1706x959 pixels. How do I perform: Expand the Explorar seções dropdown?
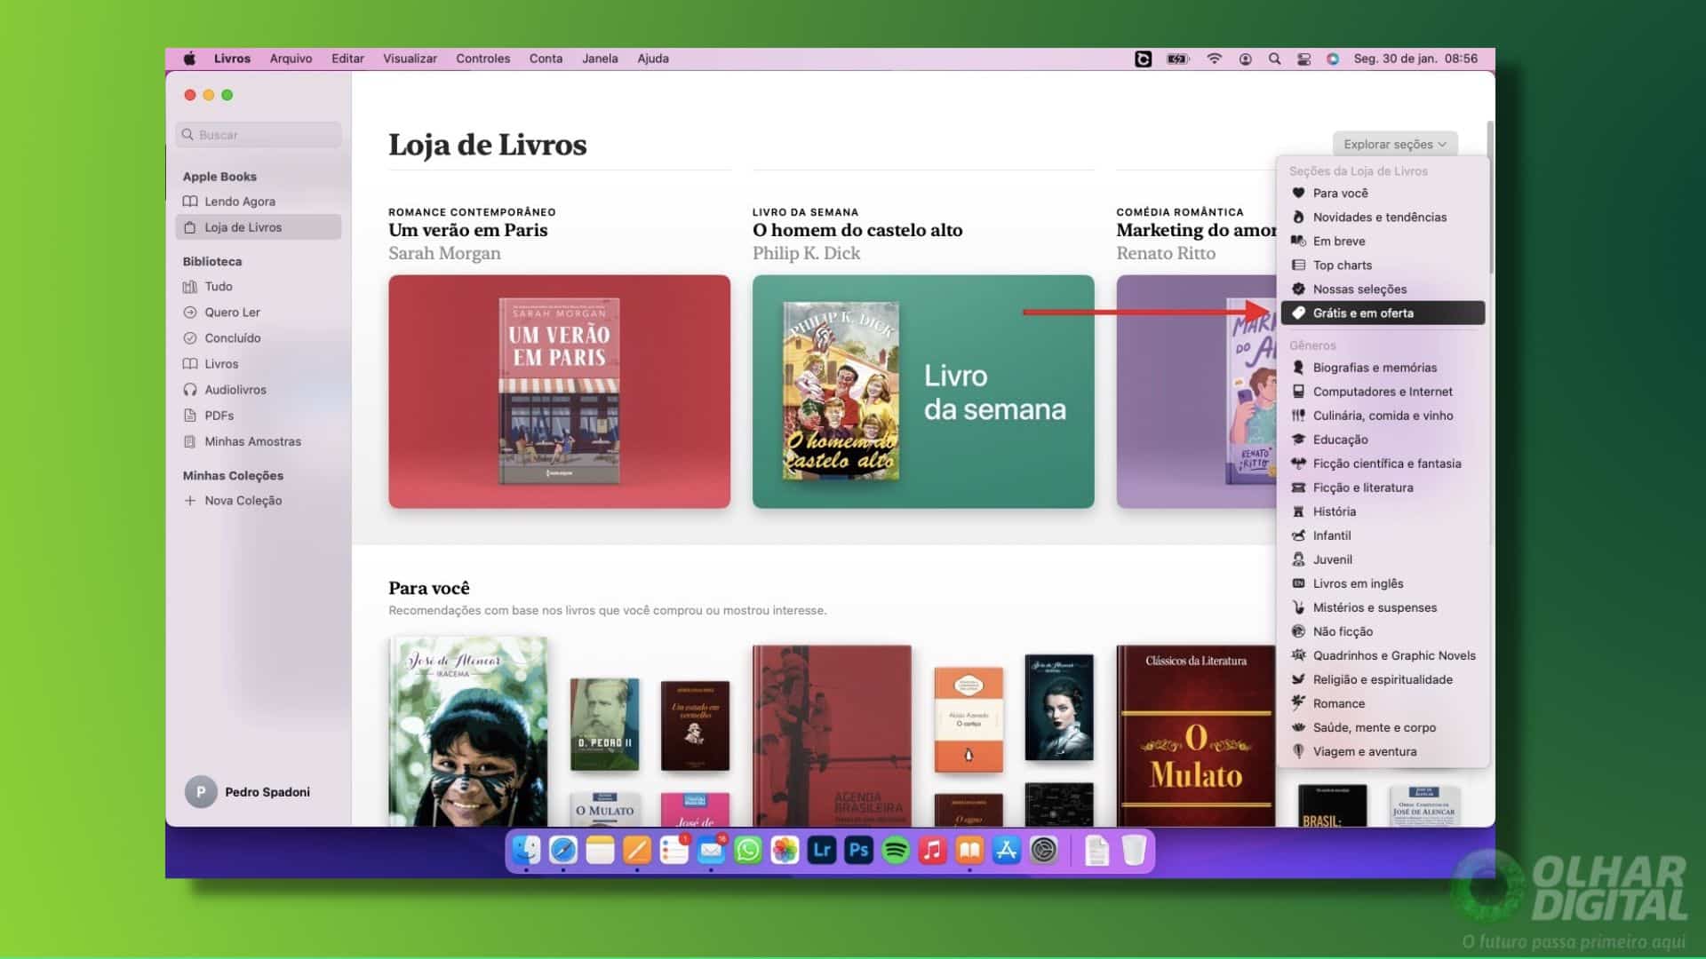pyautogui.click(x=1394, y=144)
